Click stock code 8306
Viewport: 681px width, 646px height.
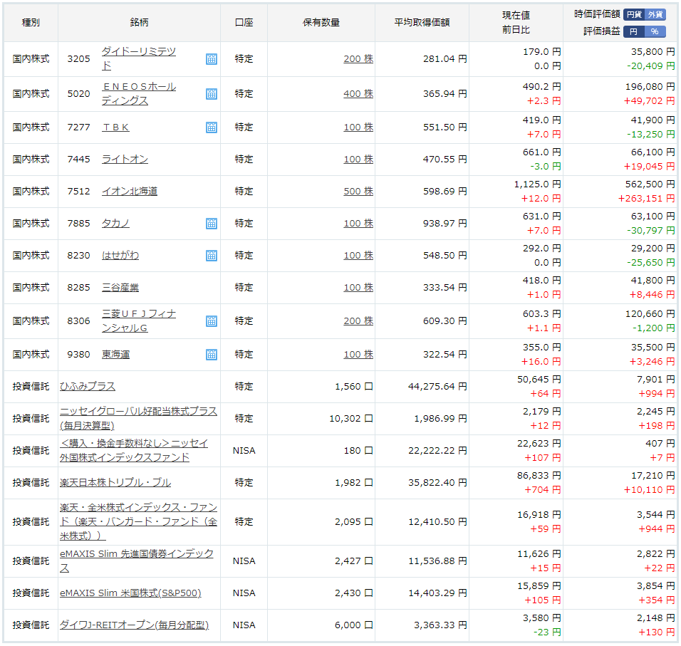pos(78,321)
